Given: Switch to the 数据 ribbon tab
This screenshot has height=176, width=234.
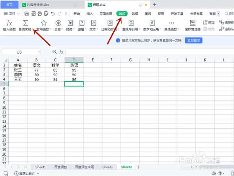Looking at the screenshot, I should [135, 14].
